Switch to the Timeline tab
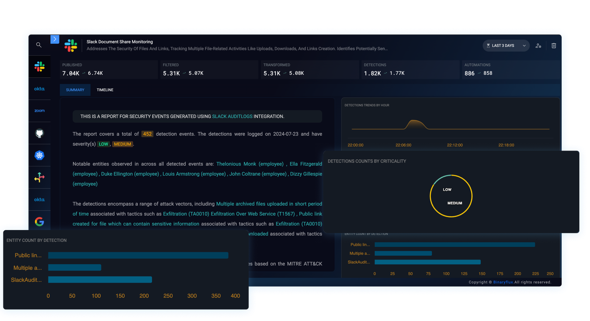The image size is (590, 321). click(105, 90)
